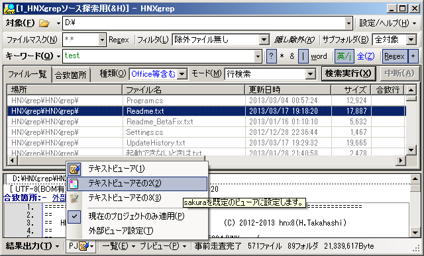Select the UpdateHistory.txt file row
The width and height of the screenshot is (424, 256).
click(x=206, y=143)
